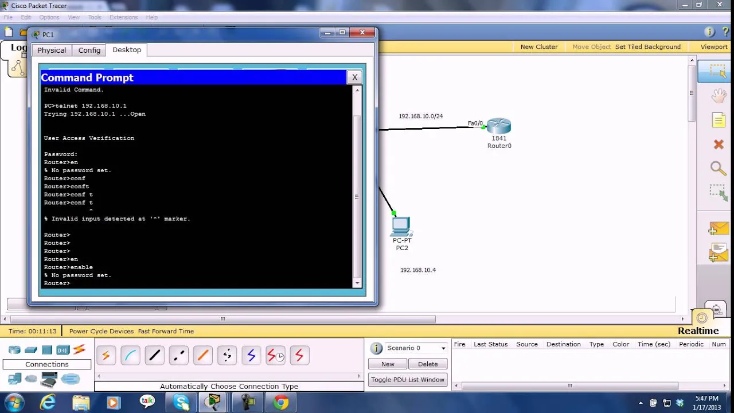This screenshot has width=734, height=413.
Task: Select the Serial DCE cable with clock
Action: pos(275,356)
